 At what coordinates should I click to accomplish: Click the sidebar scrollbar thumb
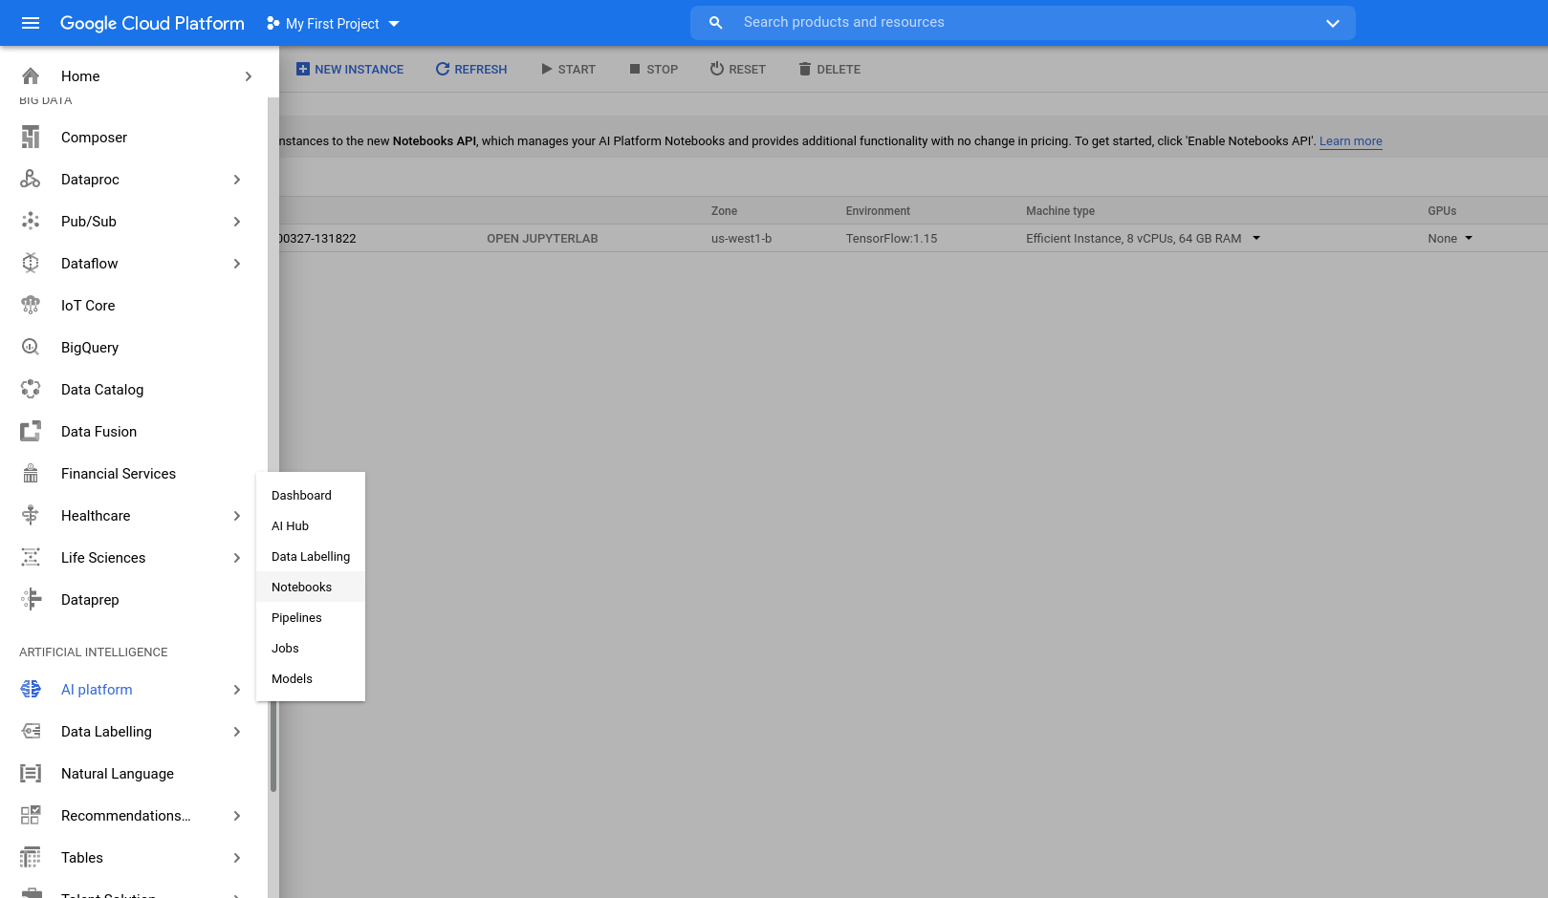[273, 747]
